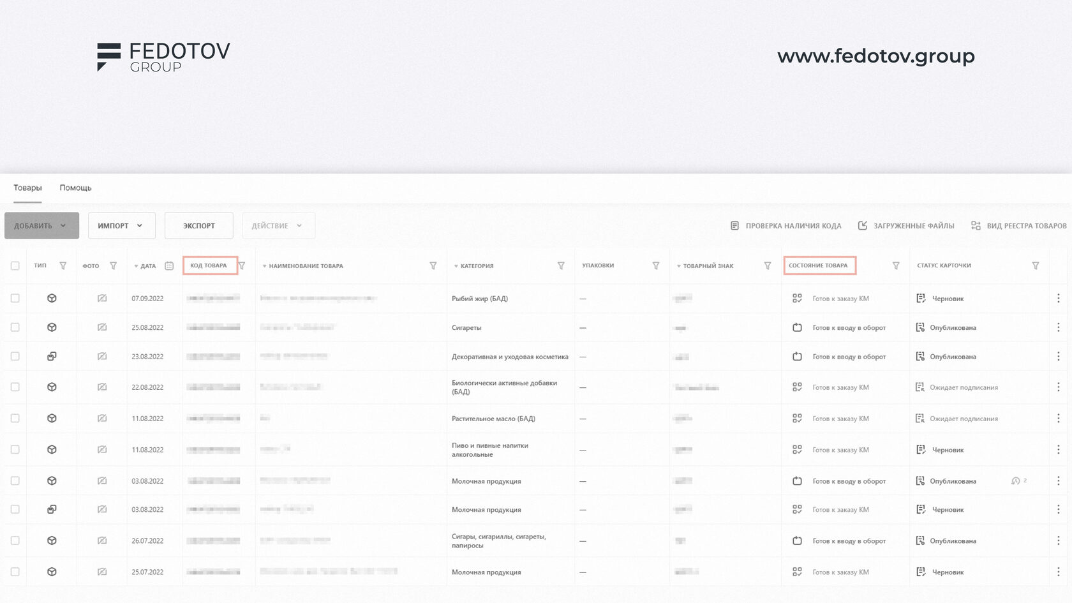Viewport: 1072px width, 603px height.
Task: Click product type icon in 07.09.2022 row
Action: pyautogui.click(x=52, y=298)
